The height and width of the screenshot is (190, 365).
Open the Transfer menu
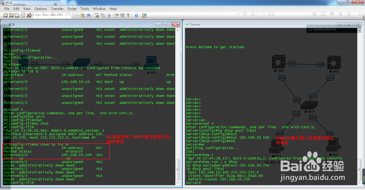(x=57, y=9)
